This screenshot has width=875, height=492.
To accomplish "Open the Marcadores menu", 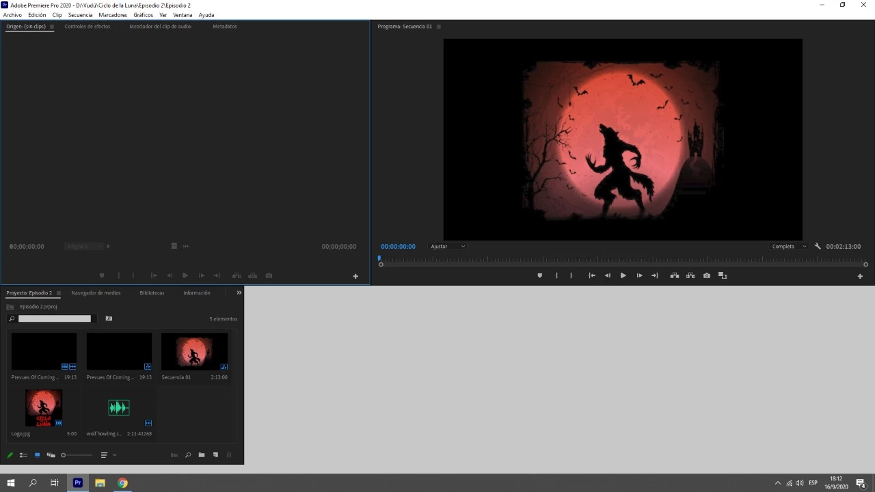I will pos(113,15).
